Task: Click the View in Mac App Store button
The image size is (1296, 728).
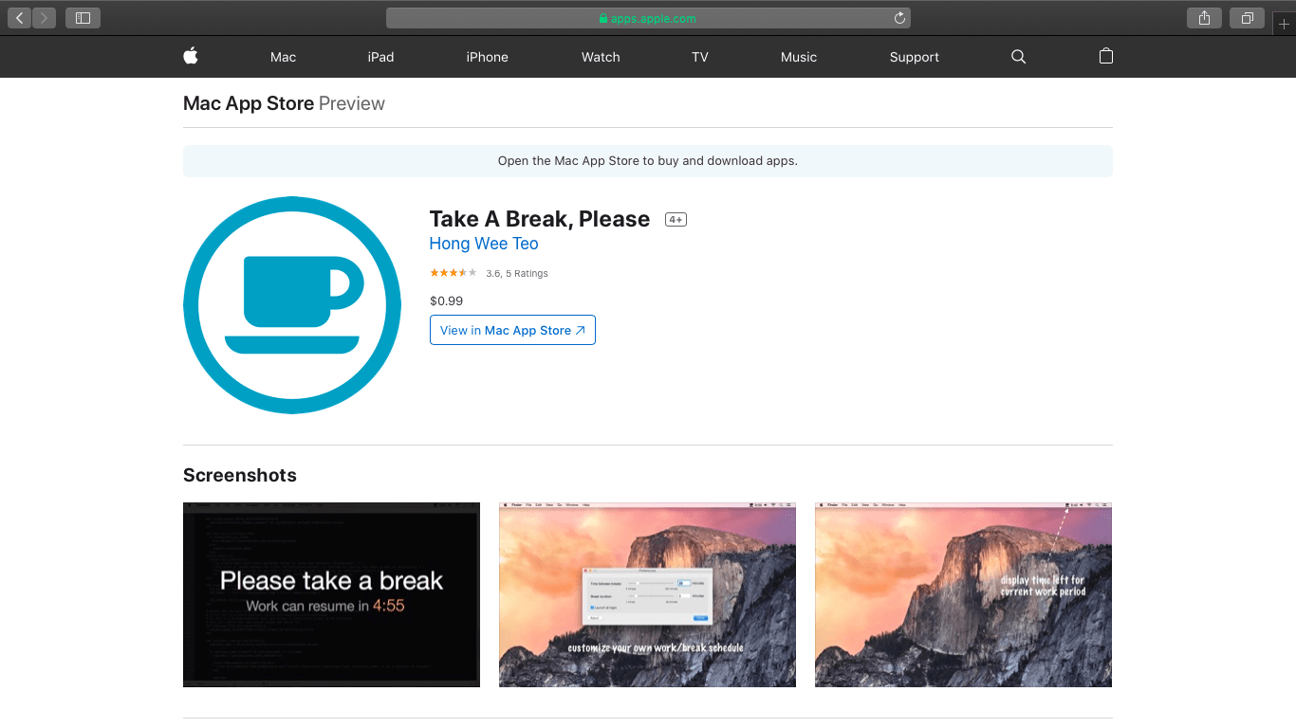Action: click(512, 330)
